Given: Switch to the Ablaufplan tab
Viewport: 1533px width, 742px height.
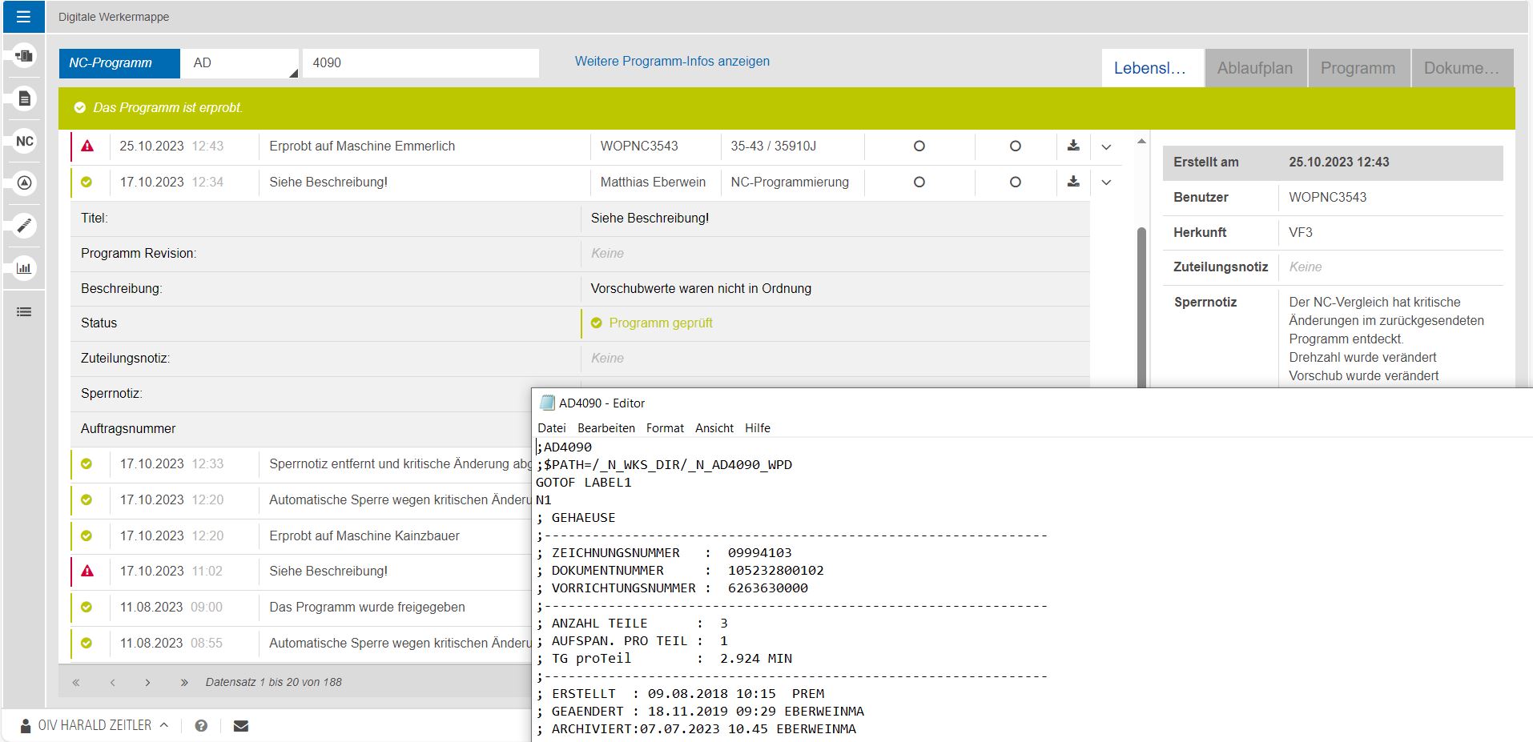Looking at the screenshot, I should pyautogui.click(x=1254, y=68).
